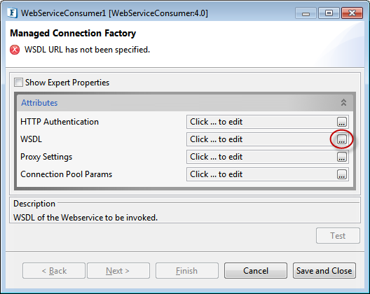Click the red error icon beside WSDL message
This screenshot has width=370, height=294.
(x=15, y=50)
